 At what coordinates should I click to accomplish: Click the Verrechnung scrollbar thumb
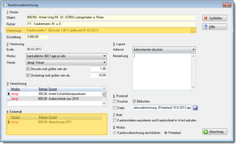click(x=104, y=95)
